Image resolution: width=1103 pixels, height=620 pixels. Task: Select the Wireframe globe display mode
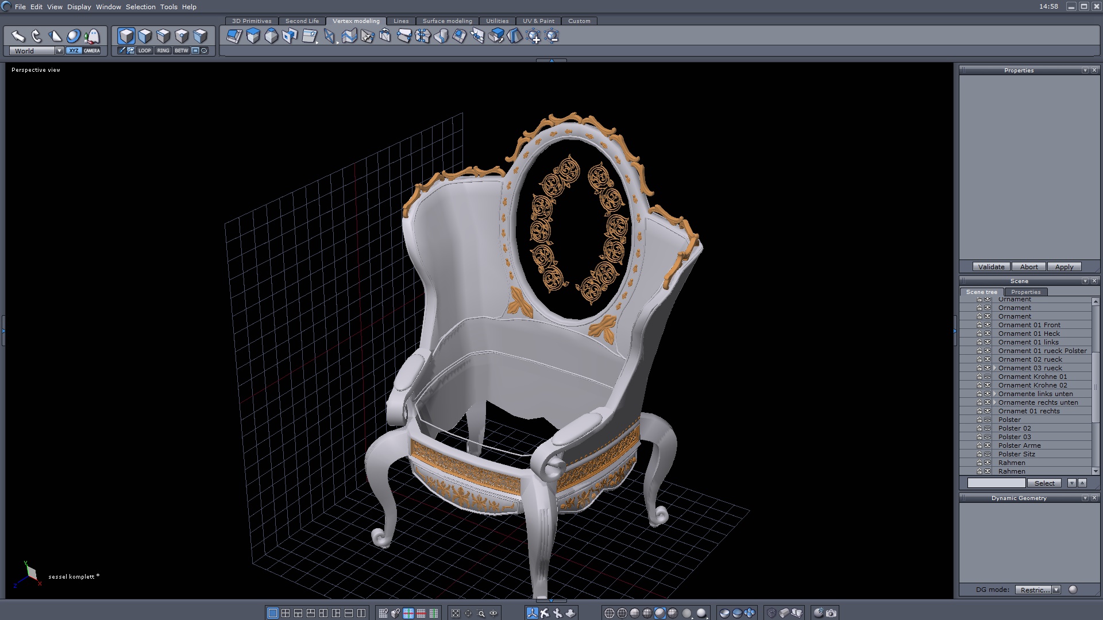610,613
